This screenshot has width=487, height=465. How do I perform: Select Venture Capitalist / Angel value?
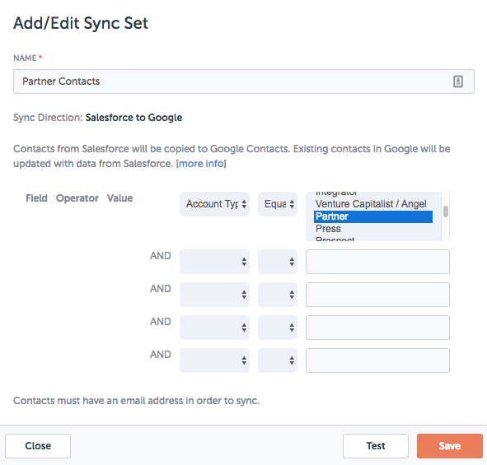371,204
